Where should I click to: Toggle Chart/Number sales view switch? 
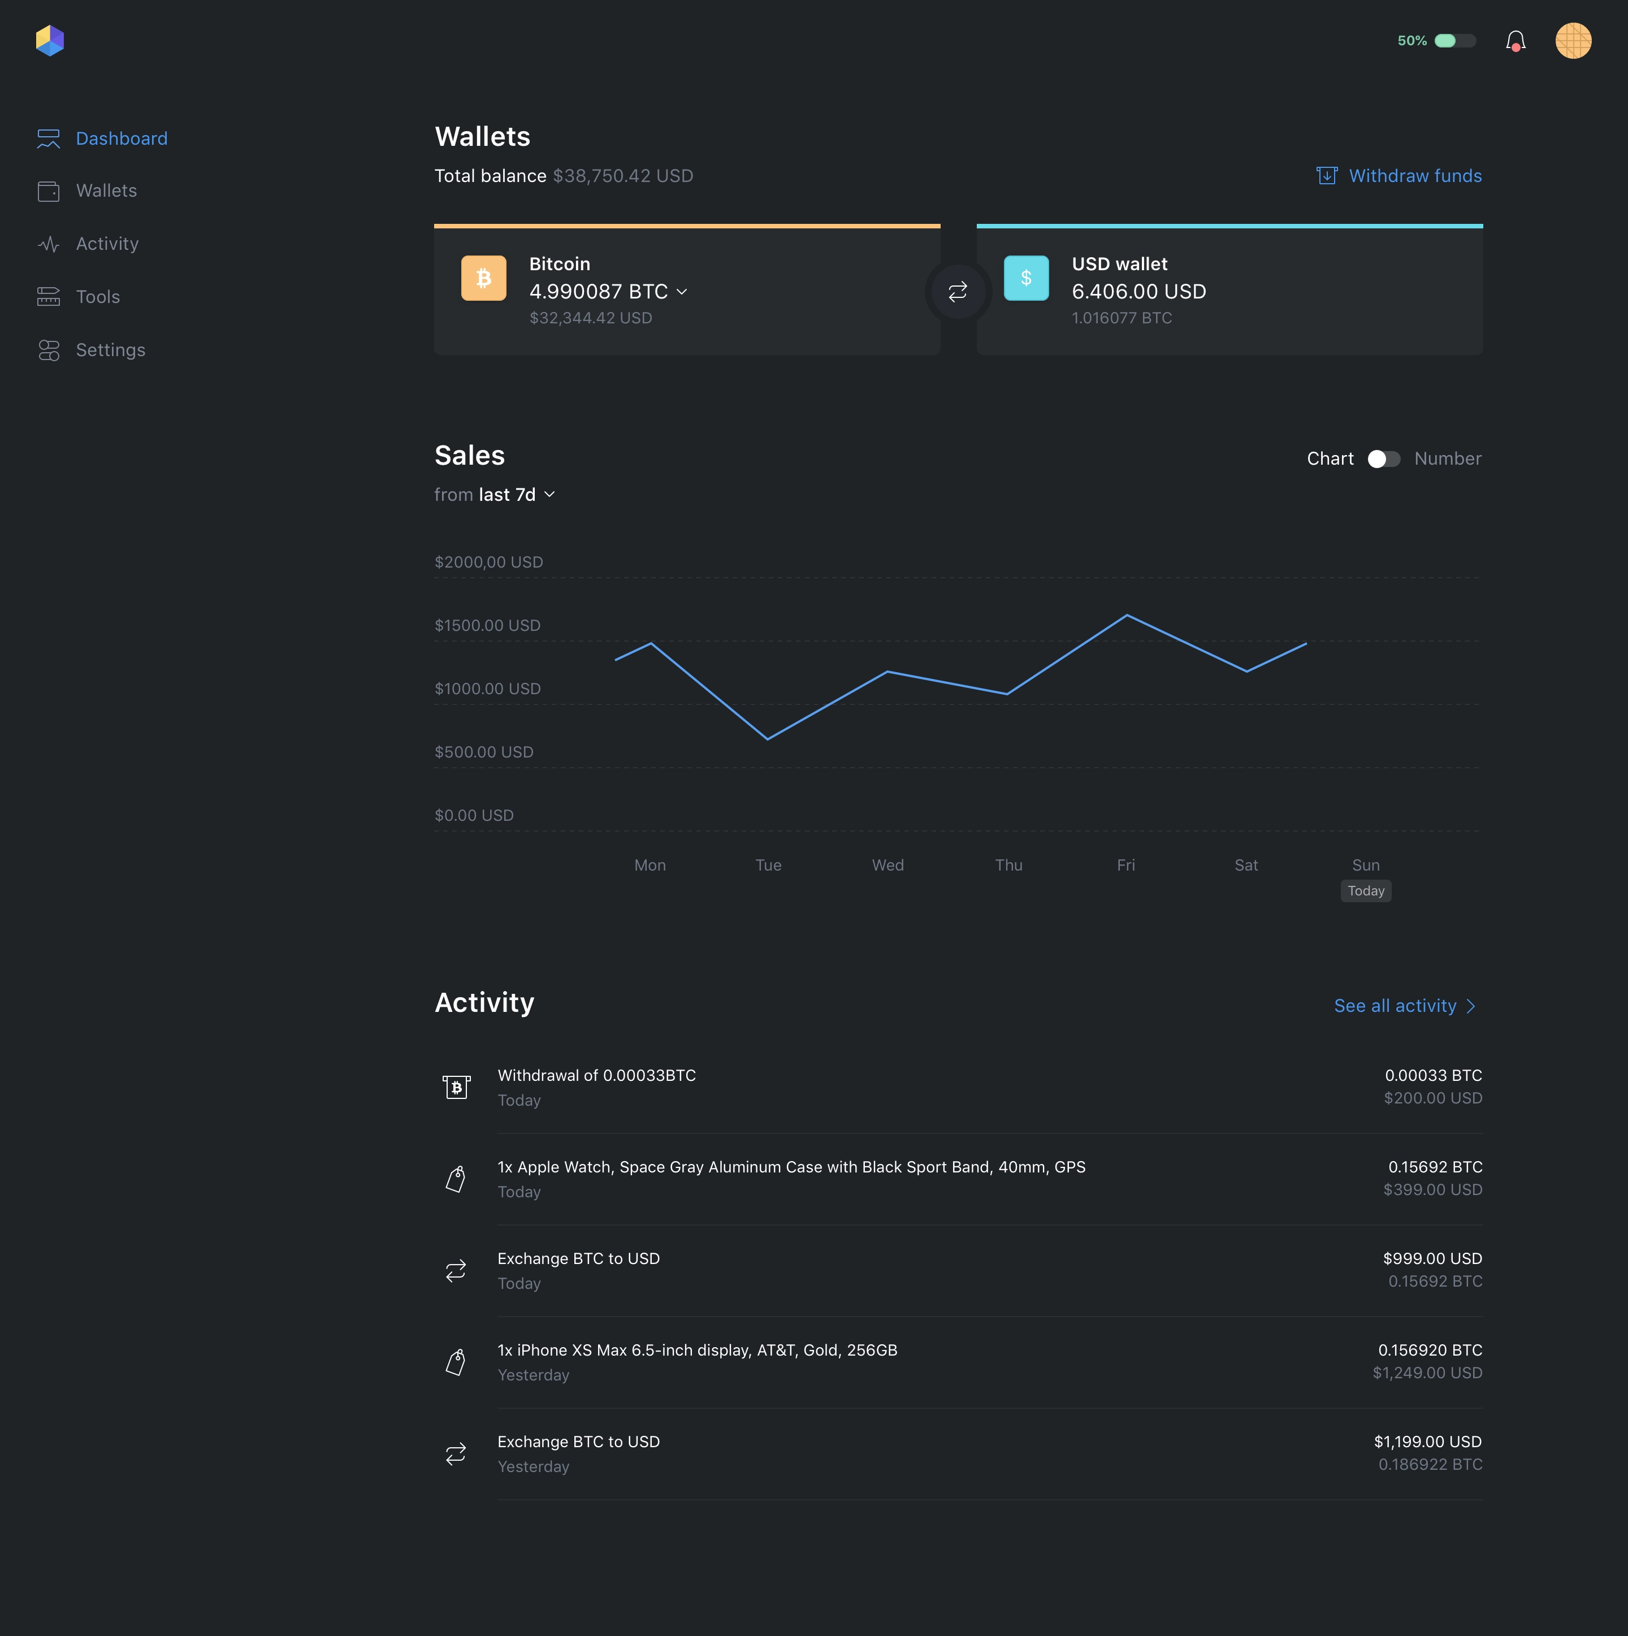coord(1383,459)
